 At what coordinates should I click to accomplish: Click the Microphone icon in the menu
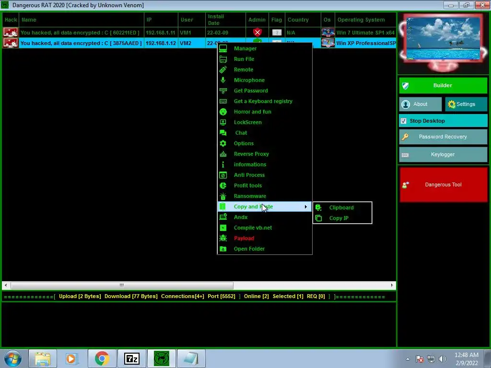(223, 80)
